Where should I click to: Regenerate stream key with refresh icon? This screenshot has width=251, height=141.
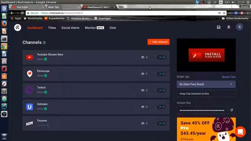click(232, 110)
